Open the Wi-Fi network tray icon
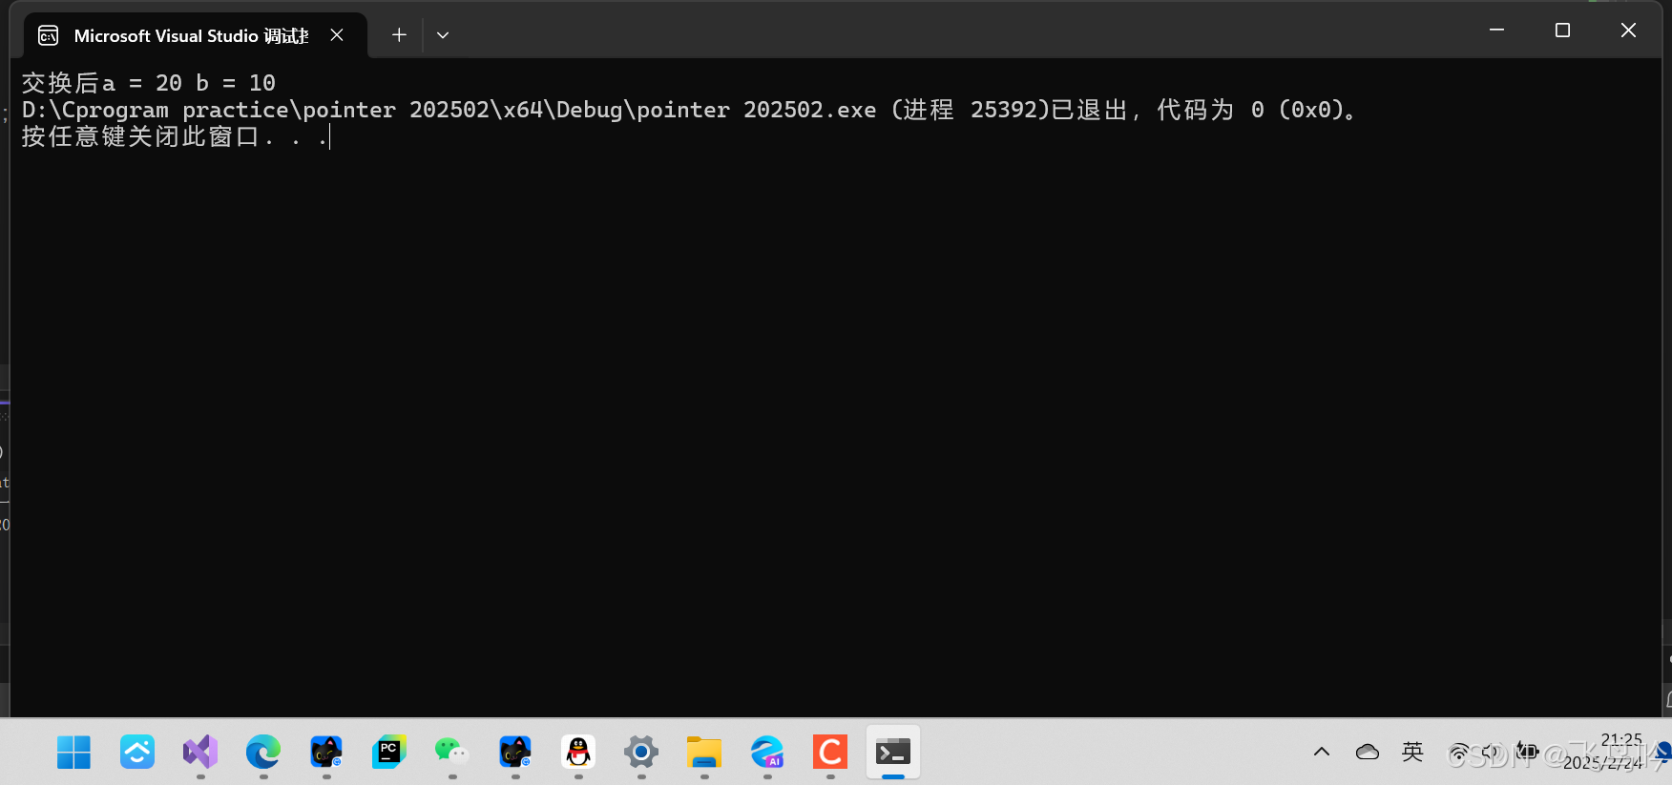The height and width of the screenshot is (785, 1672). pyautogui.click(x=1459, y=754)
